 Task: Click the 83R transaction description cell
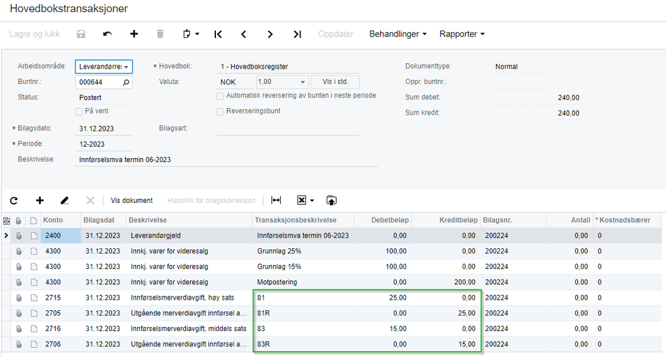(x=303, y=344)
